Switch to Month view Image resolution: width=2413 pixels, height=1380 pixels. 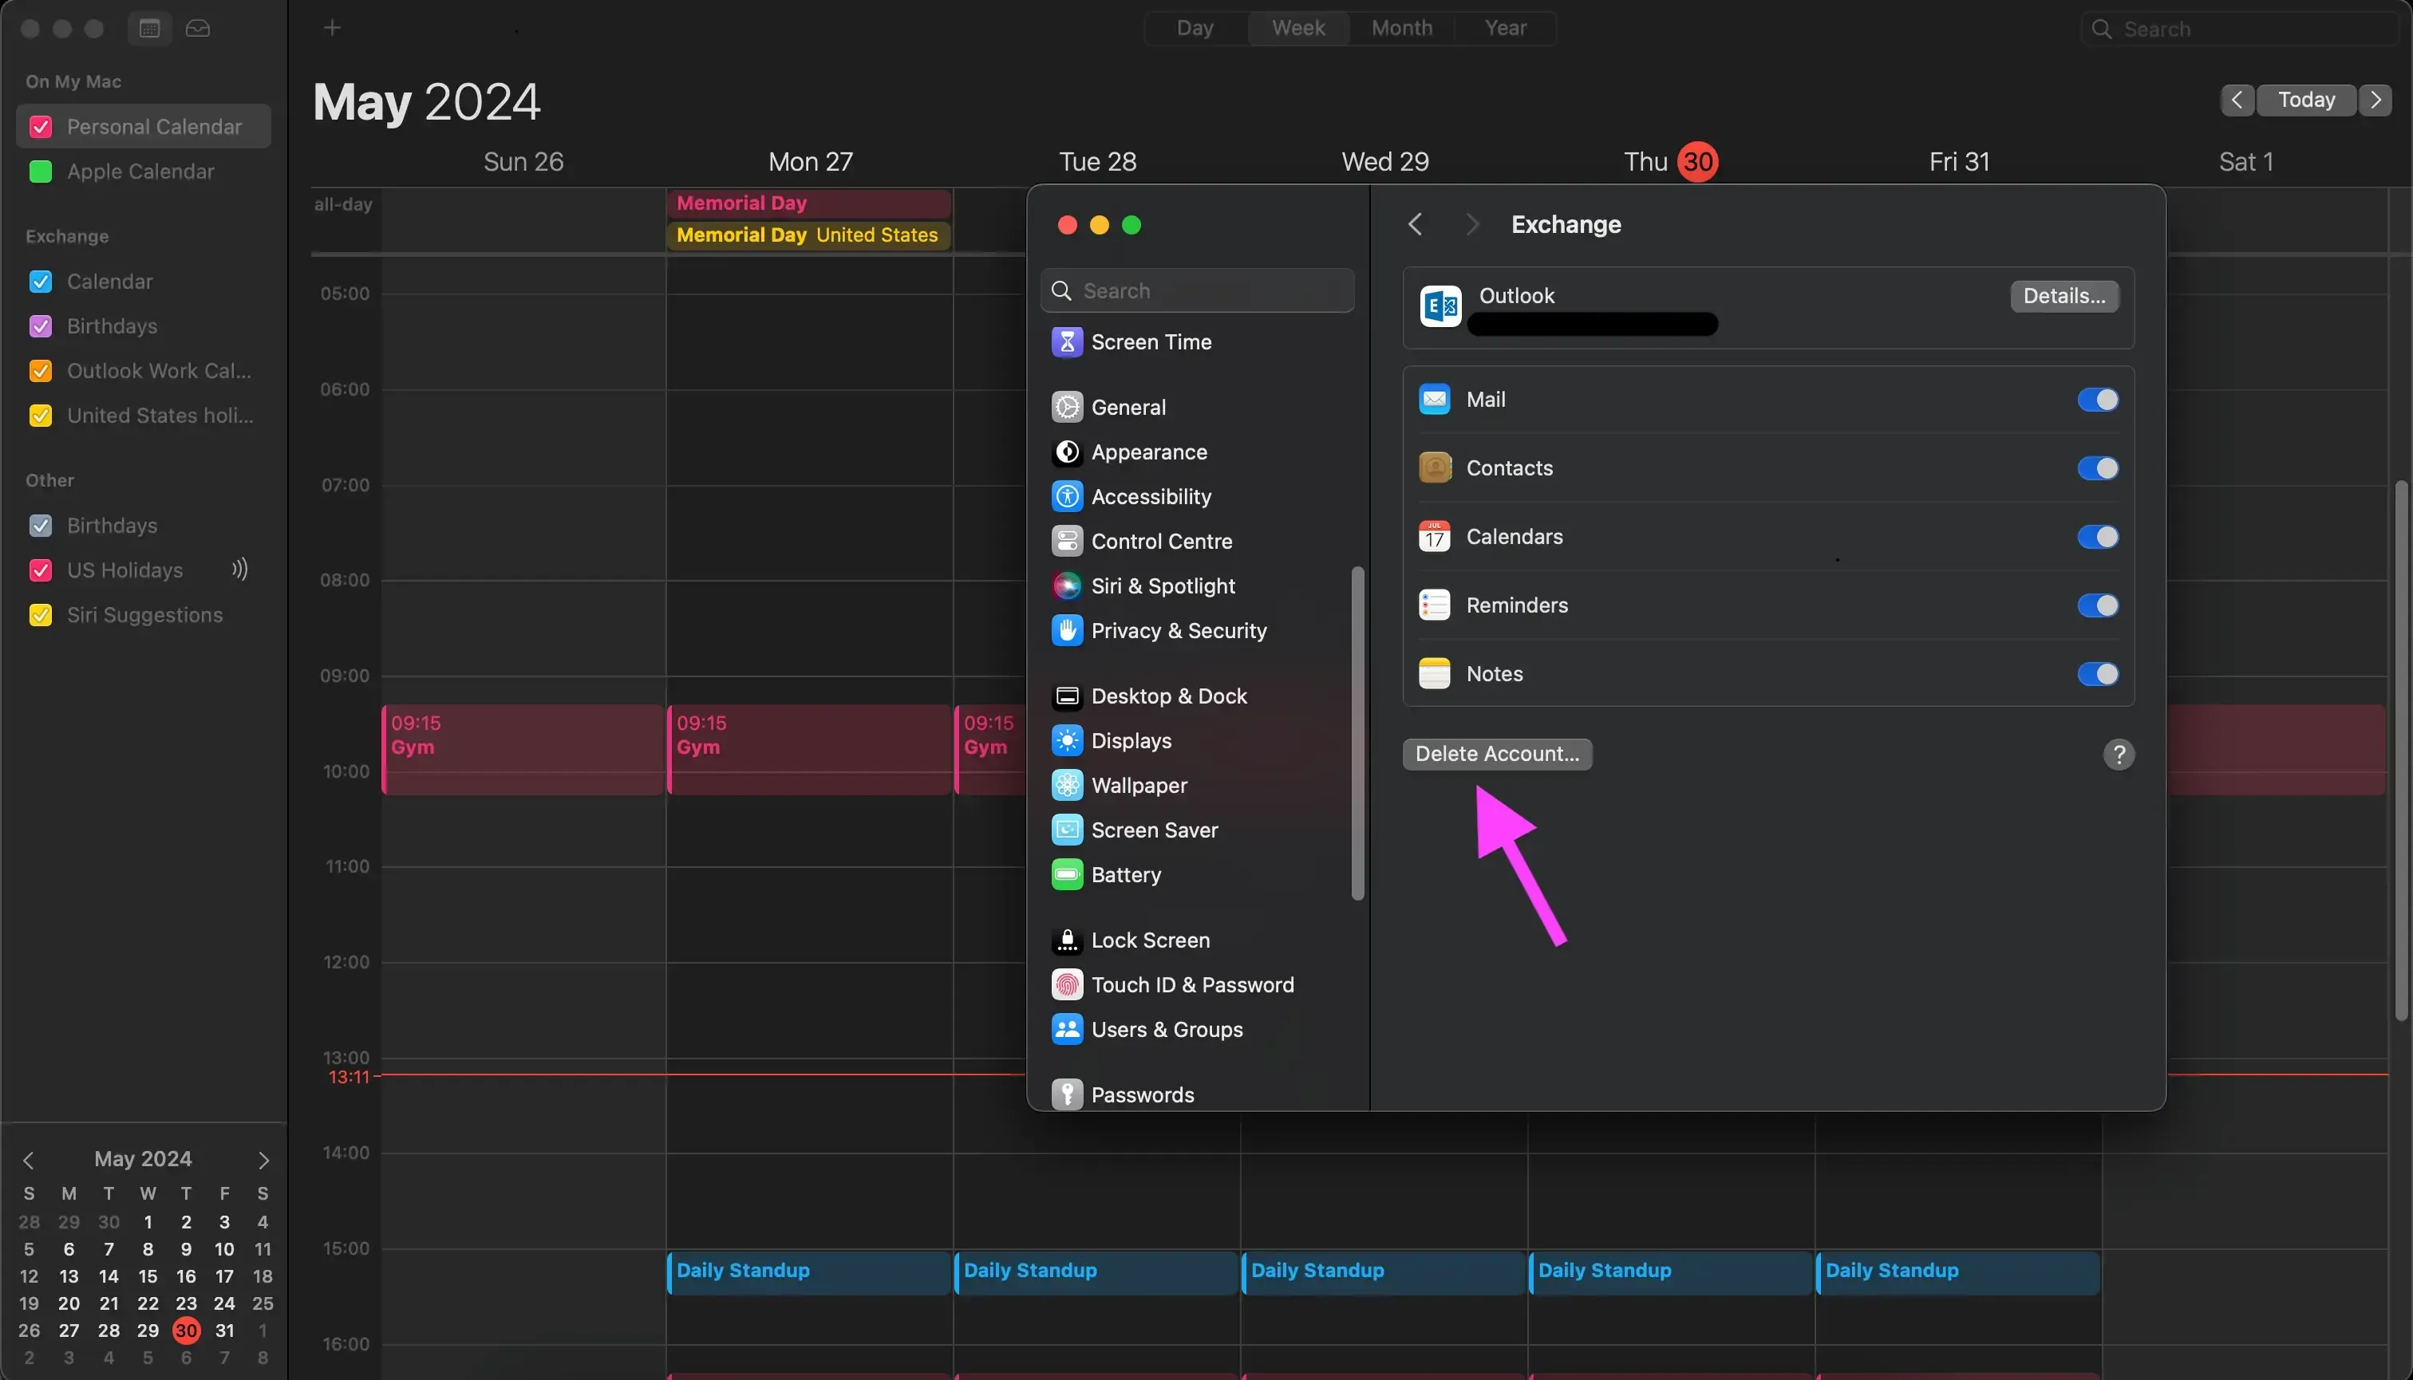1401,27
